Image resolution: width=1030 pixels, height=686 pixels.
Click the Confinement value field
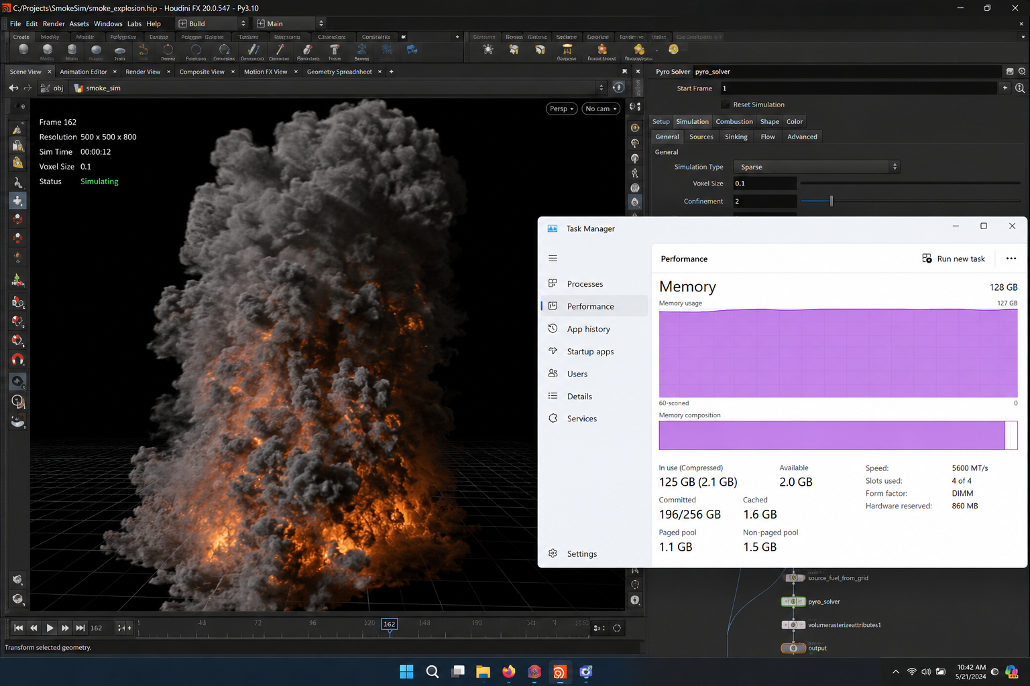pyautogui.click(x=764, y=201)
